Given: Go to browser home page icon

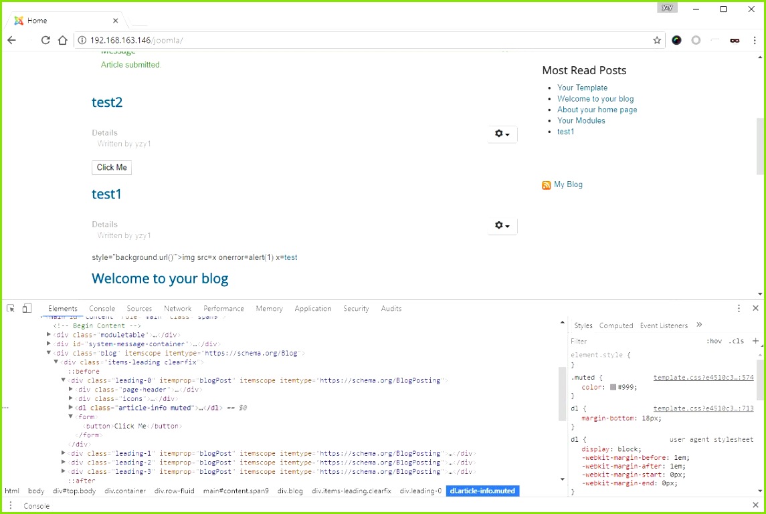Looking at the screenshot, I should click(x=63, y=40).
